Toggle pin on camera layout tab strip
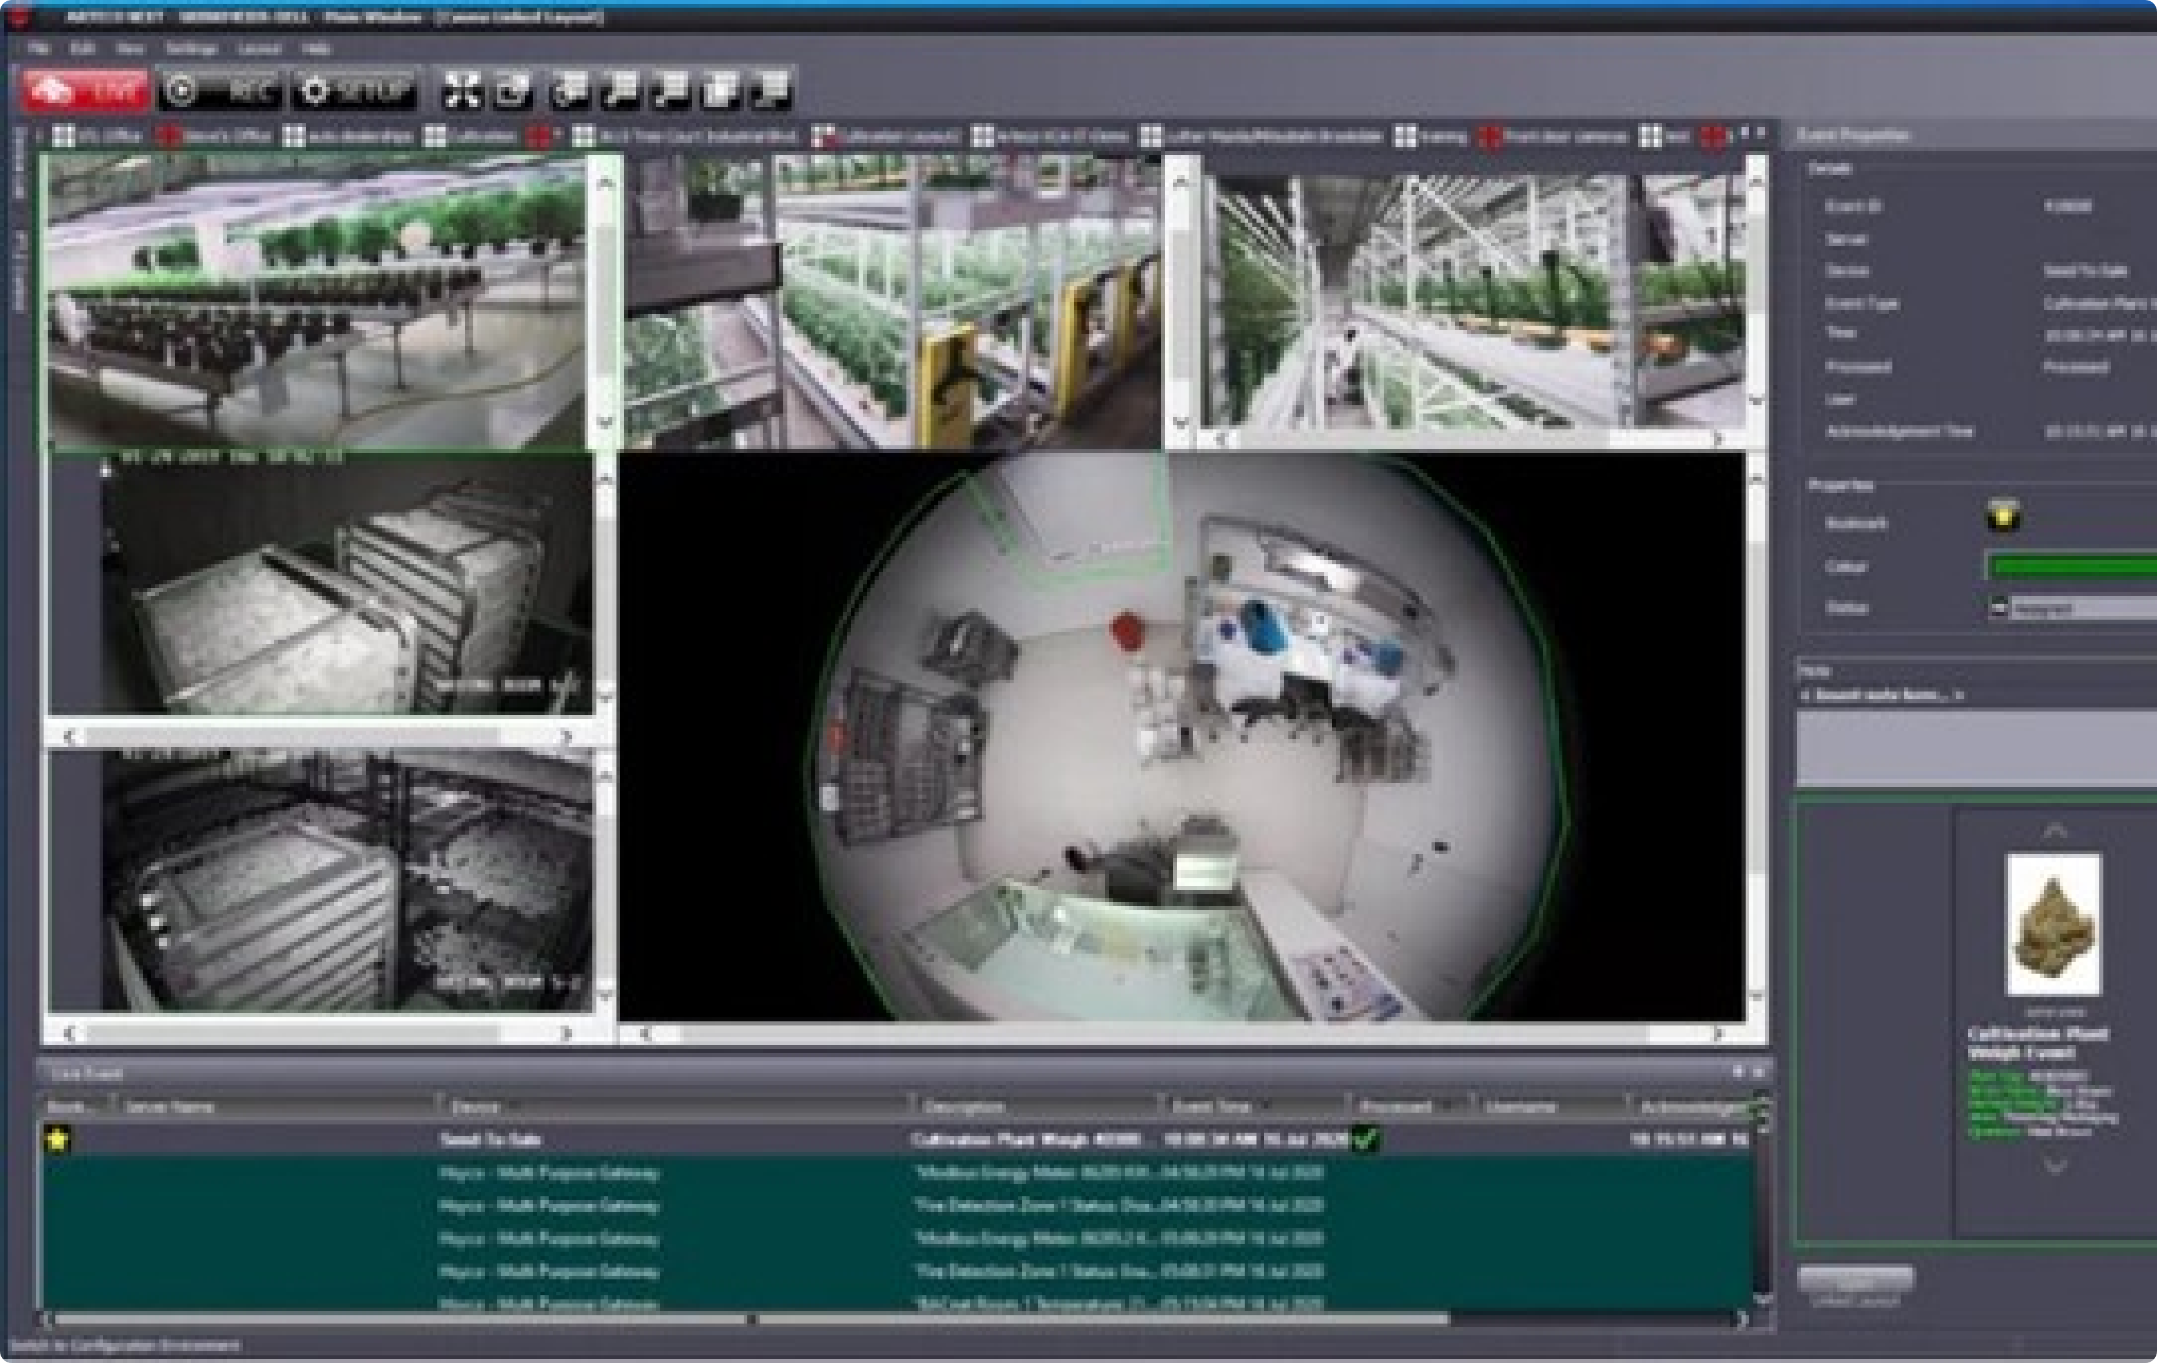 point(1744,134)
